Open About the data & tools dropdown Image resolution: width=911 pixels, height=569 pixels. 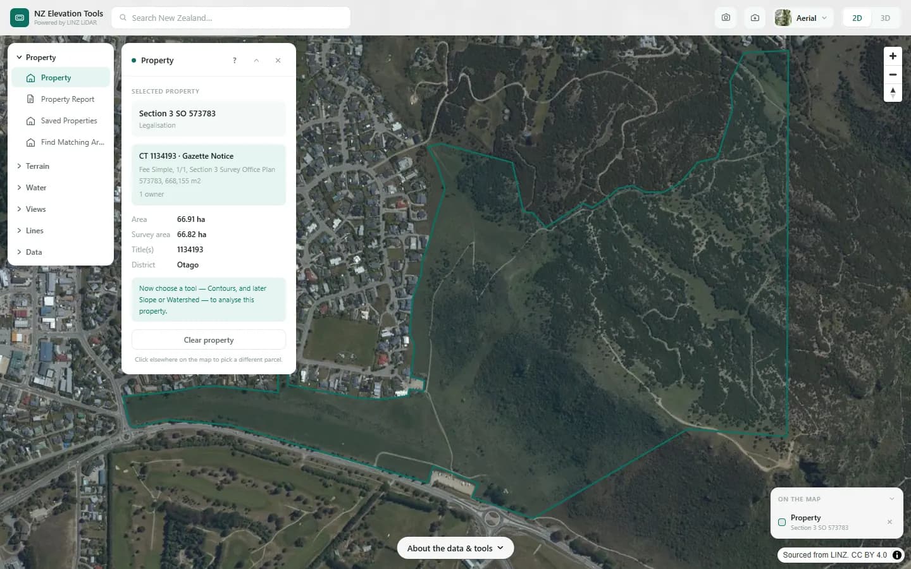[x=455, y=548]
